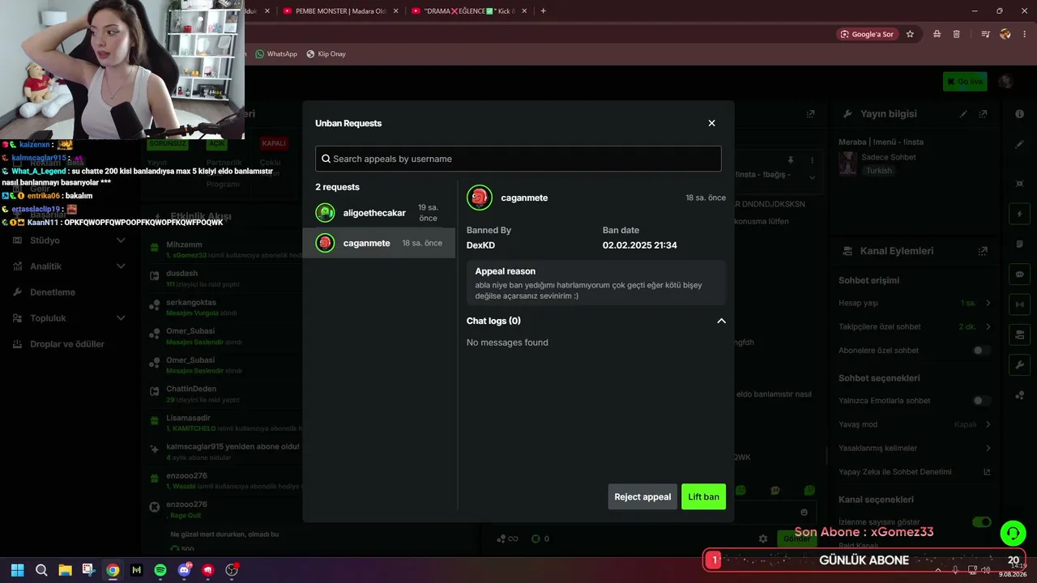Viewport: 1037px width, 583px height.
Task: Close the Unban Requests dialog
Action: (711, 123)
